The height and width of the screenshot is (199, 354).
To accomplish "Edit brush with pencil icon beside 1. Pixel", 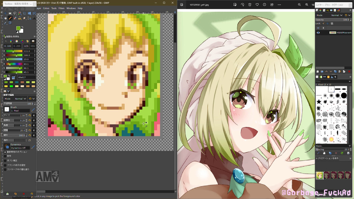I will tap(33, 110).
